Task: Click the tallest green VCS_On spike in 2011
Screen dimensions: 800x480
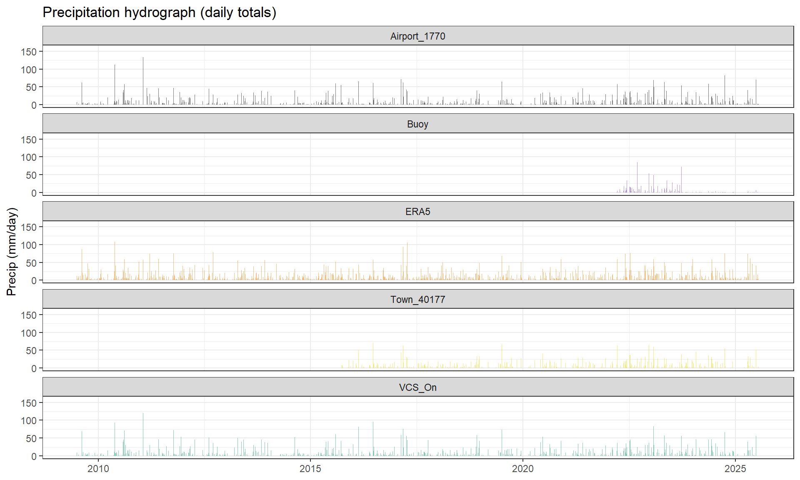Action: pyautogui.click(x=143, y=433)
